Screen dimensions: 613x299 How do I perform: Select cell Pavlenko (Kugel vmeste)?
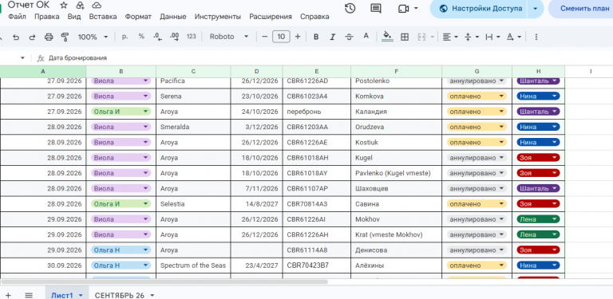pos(397,173)
